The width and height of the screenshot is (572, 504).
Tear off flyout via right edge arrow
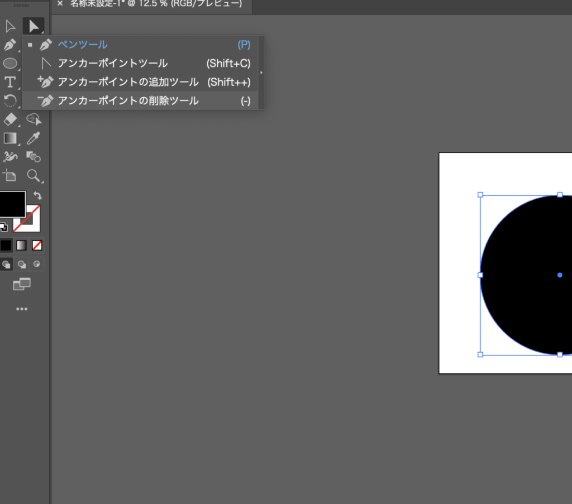point(261,73)
